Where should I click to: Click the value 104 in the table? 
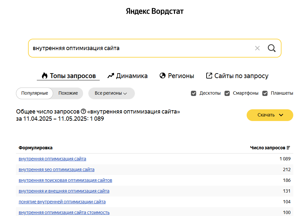pyautogui.click(x=287, y=202)
